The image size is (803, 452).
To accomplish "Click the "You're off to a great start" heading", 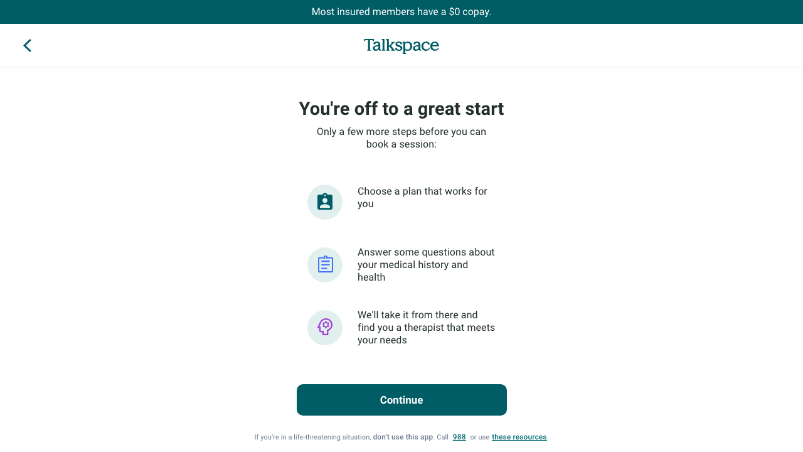I will pos(401,108).
